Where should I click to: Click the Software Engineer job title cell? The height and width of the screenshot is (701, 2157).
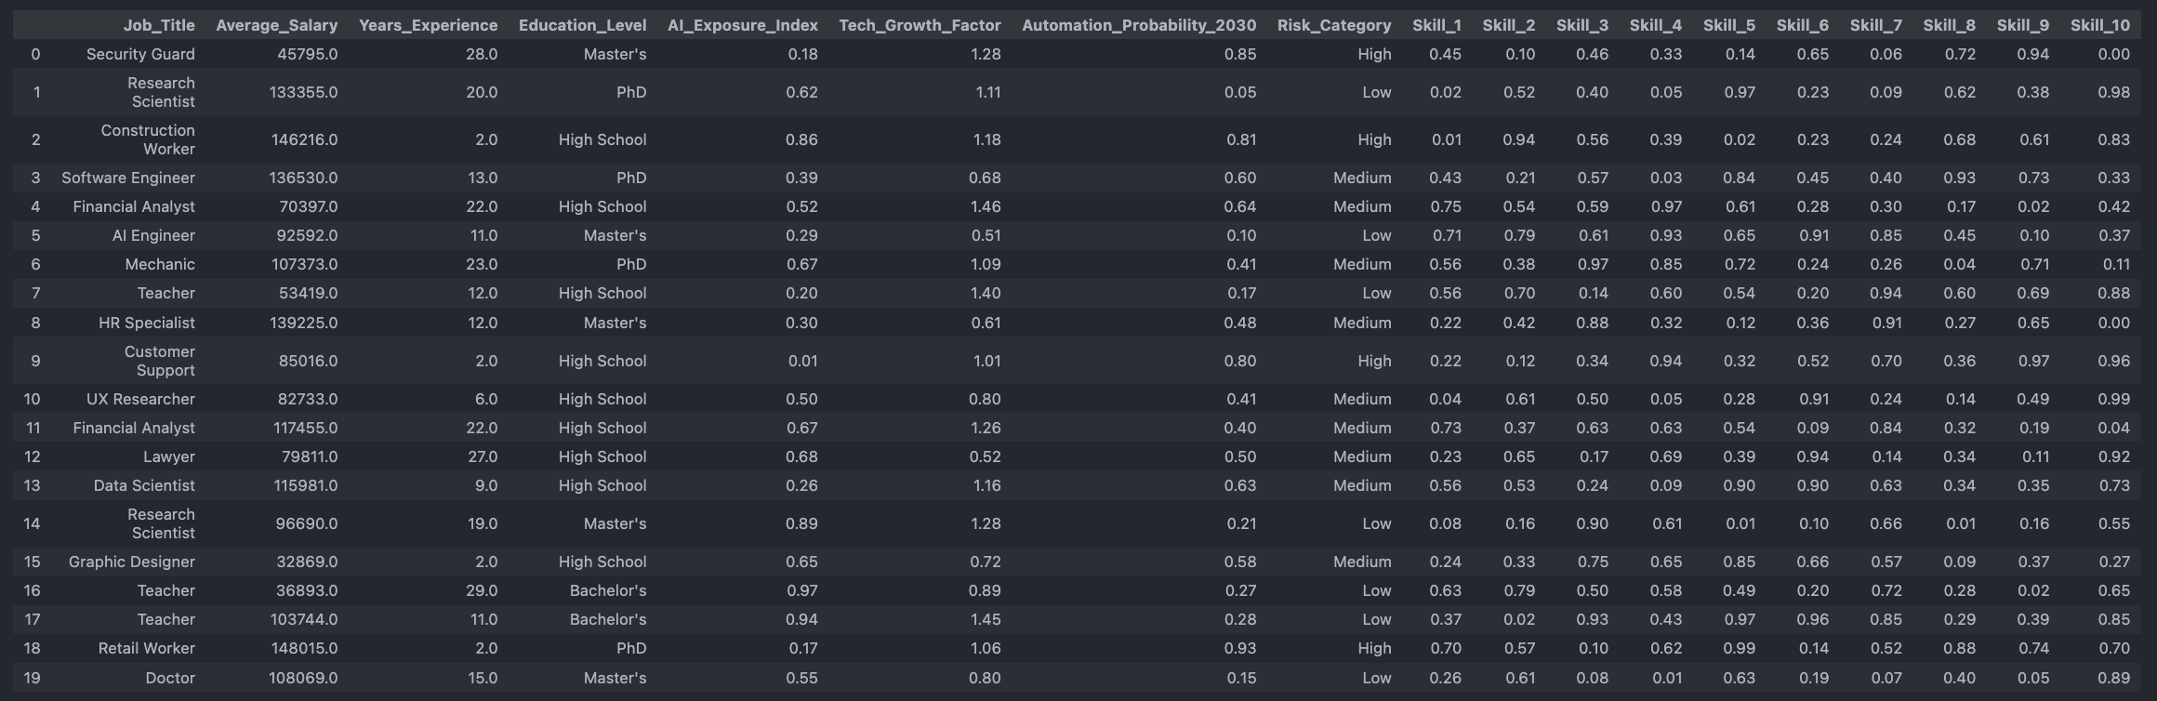coord(128,178)
